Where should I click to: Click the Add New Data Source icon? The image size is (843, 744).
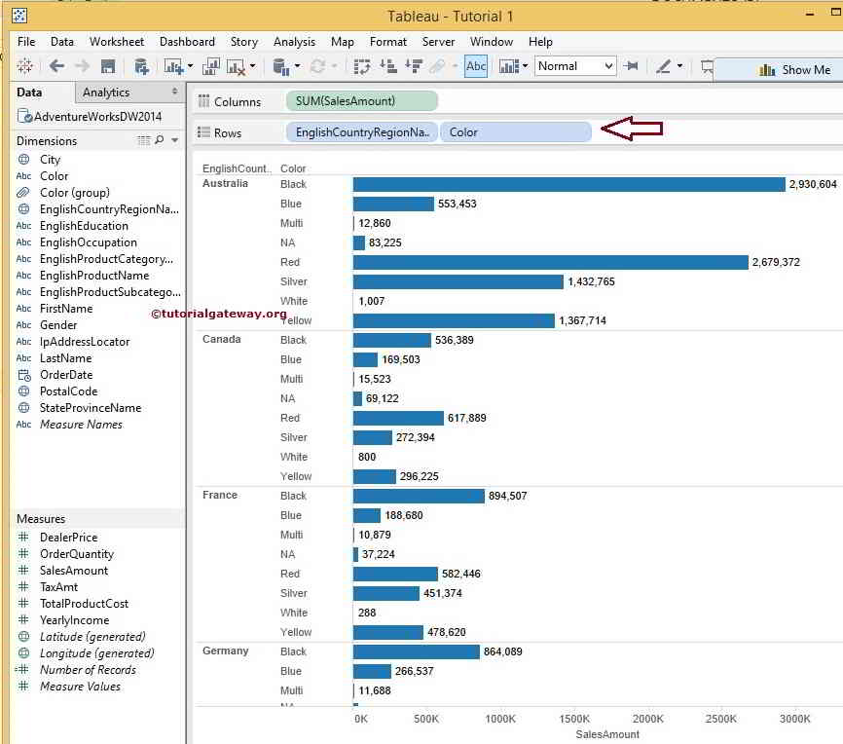pyautogui.click(x=141, y=66)
